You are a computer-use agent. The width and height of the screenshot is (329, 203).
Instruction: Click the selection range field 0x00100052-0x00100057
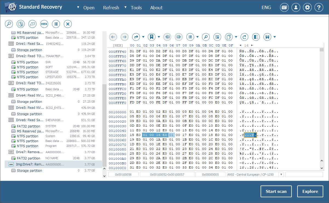[x=167, y=174]
